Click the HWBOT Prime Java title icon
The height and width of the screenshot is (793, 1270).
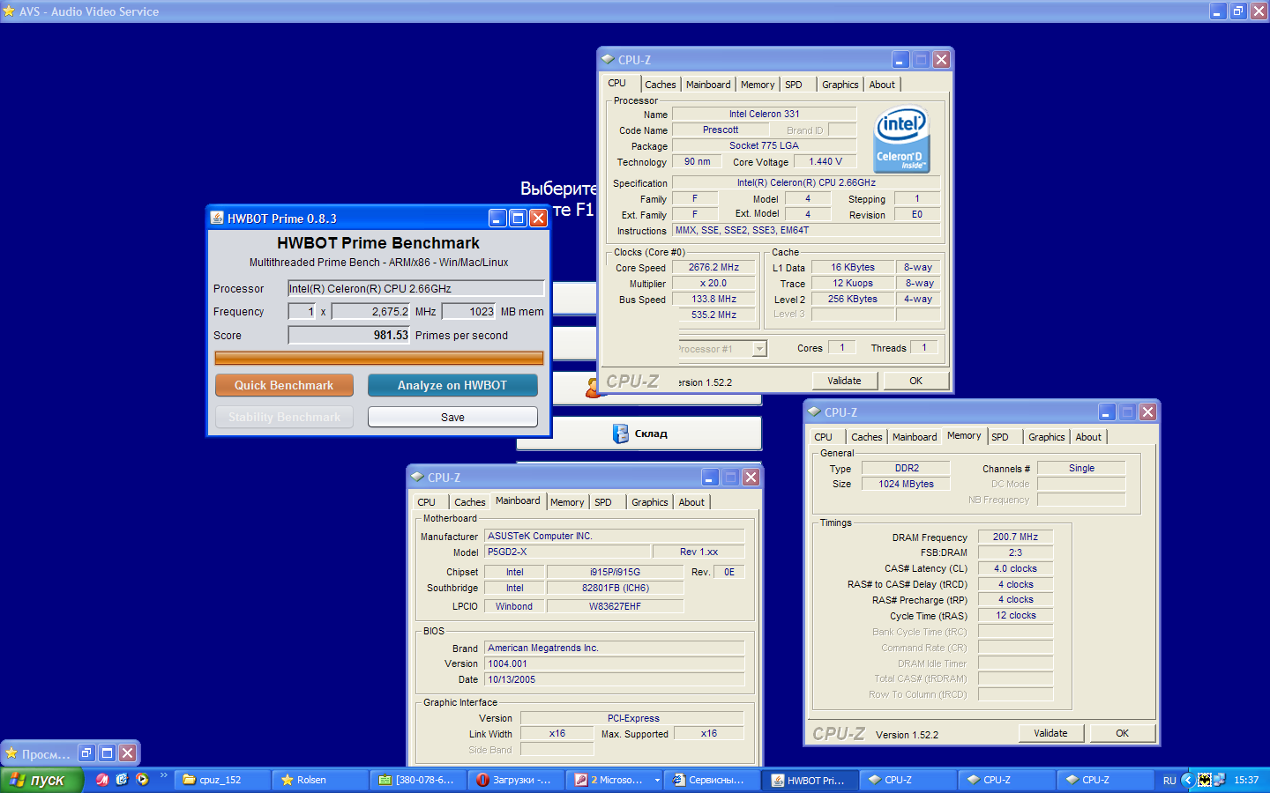(x=217, y=219)
